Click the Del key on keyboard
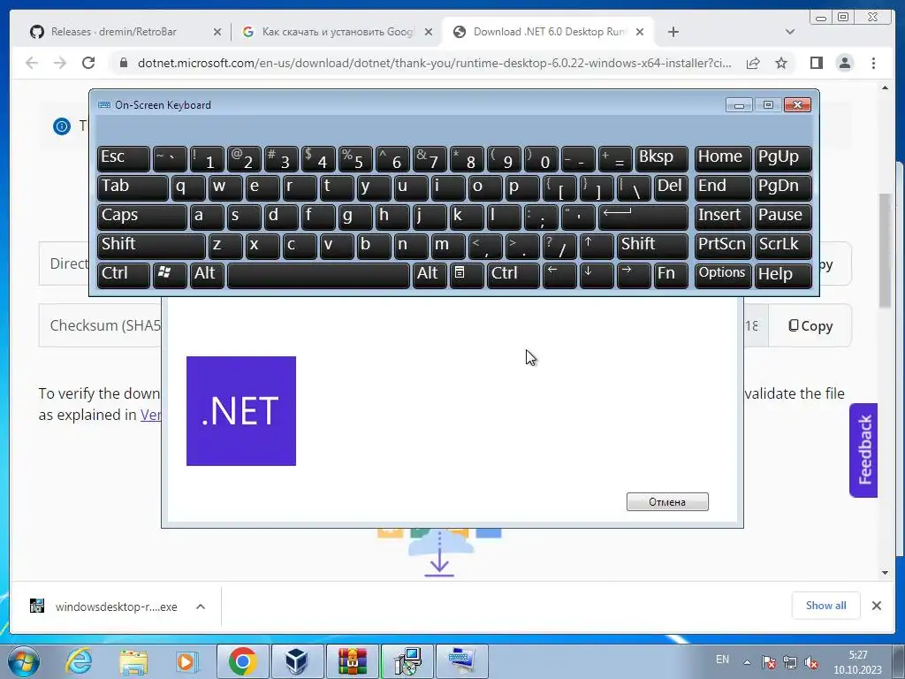Viewport: 905px width, 679px height. (x=671, y=187)
